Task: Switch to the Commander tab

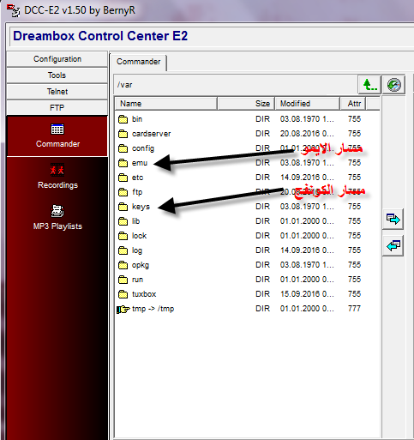Action: (x=138, y=62)
